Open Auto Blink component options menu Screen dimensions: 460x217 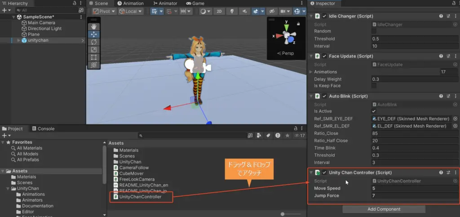pyautogui.click(x=456, y=96)
